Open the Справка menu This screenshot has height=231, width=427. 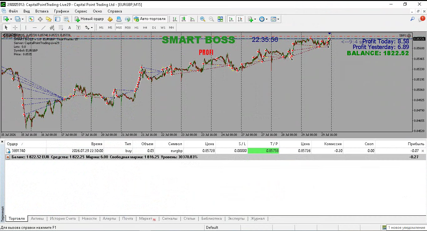click(x=115, y=11)
